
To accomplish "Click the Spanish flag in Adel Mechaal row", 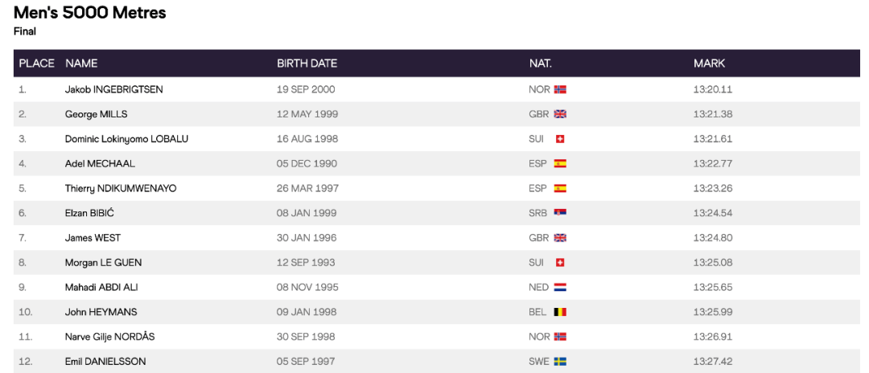I will tap(561, 164).
